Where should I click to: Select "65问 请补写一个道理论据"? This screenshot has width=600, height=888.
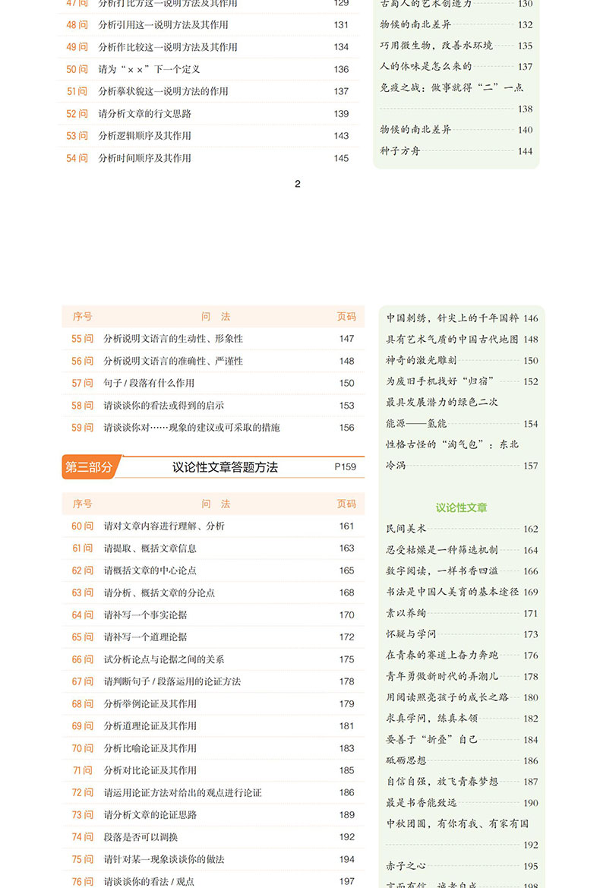[213, 637]
